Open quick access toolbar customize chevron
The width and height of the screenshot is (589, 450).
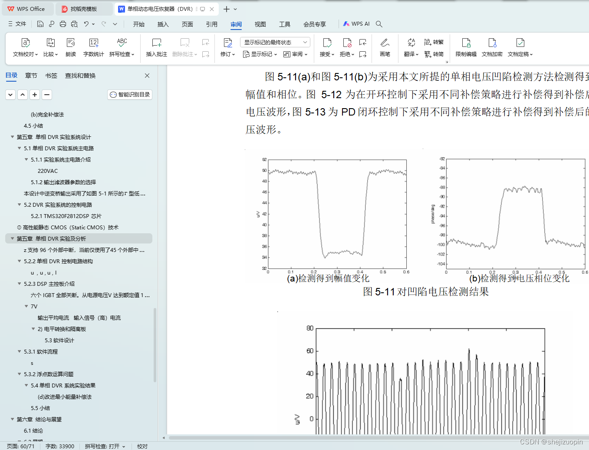point(115,24)
